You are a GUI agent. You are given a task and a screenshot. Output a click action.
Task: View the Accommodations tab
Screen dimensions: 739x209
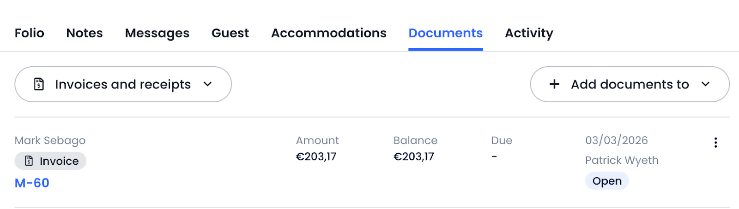[x=328, y=33]
